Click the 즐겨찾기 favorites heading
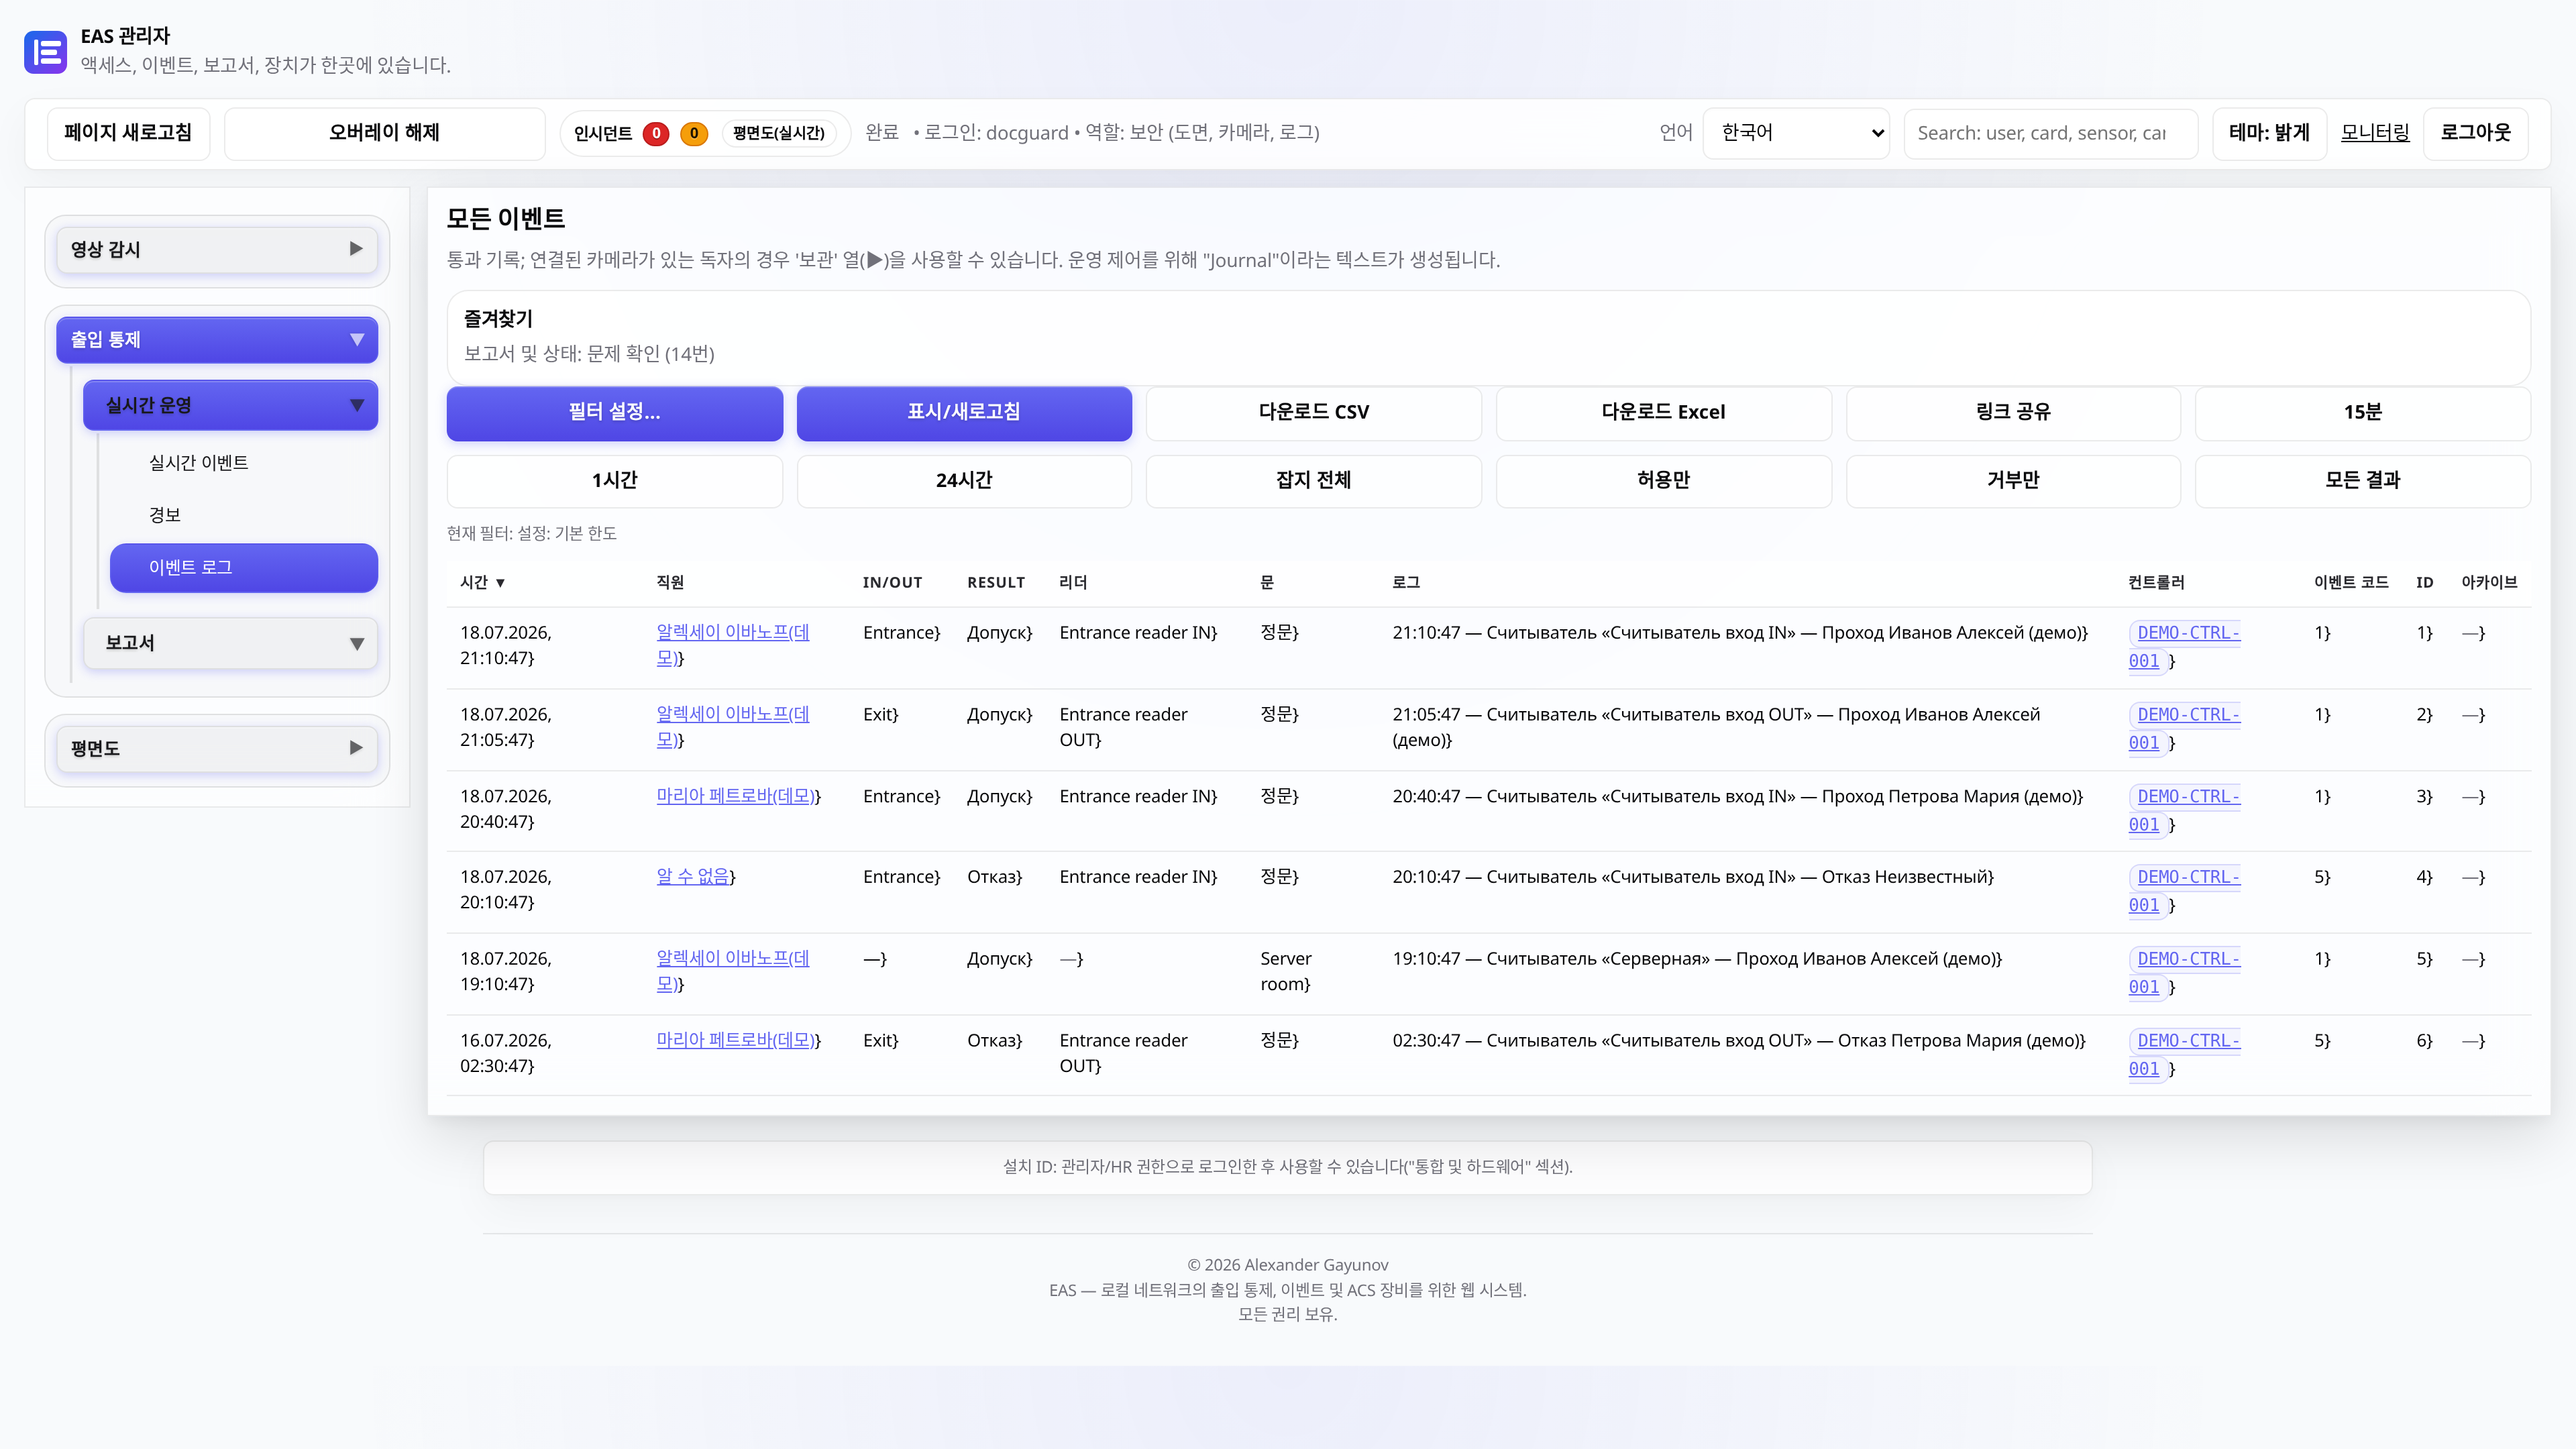Viewport: 2576px width, 1449px height. pyautogui.click(x=498, y=319)
